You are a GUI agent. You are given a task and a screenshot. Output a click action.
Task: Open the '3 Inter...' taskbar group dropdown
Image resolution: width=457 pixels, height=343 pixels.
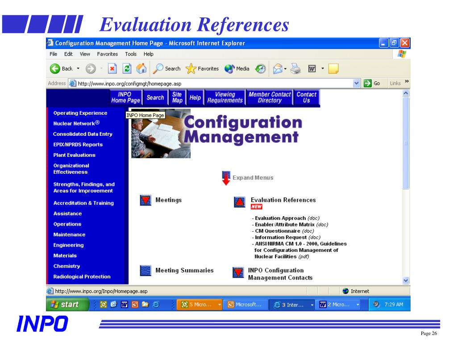[312, 305]
